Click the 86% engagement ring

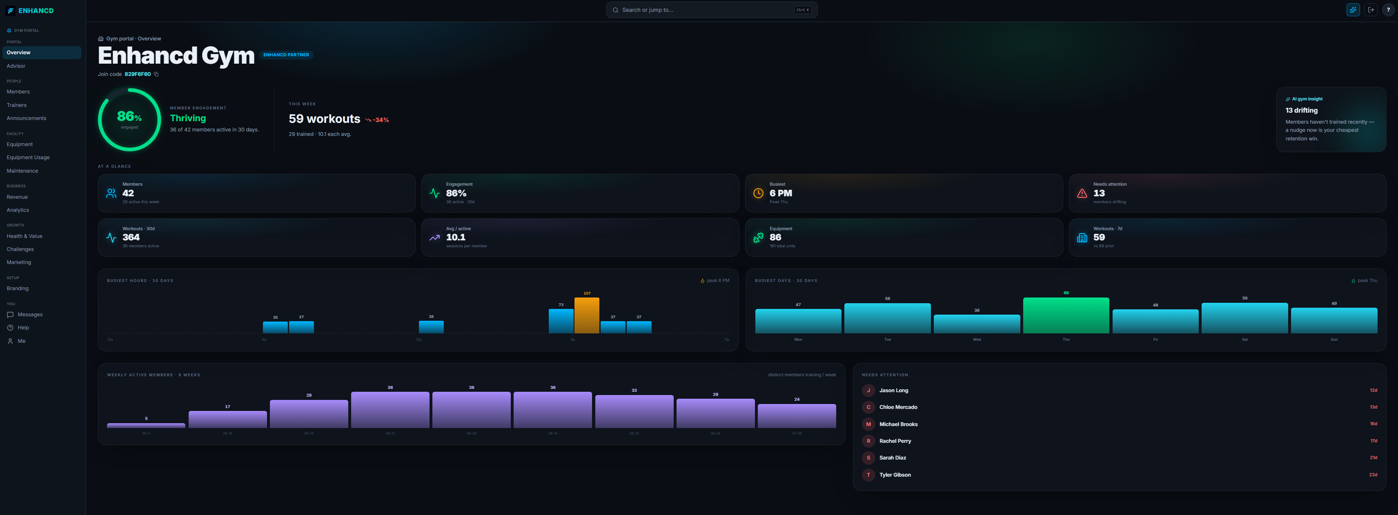point(129,120)
